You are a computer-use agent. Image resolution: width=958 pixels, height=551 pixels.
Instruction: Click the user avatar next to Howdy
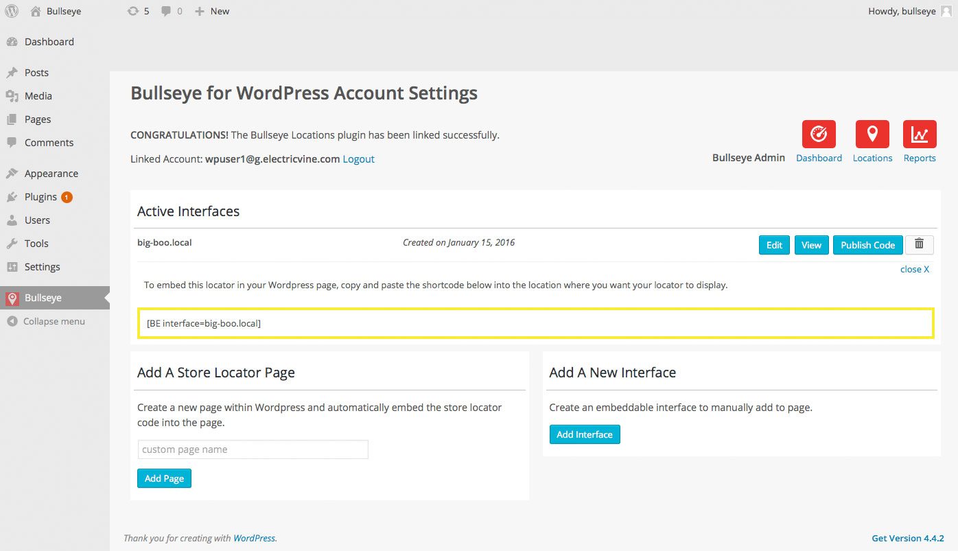click(946, 11)
